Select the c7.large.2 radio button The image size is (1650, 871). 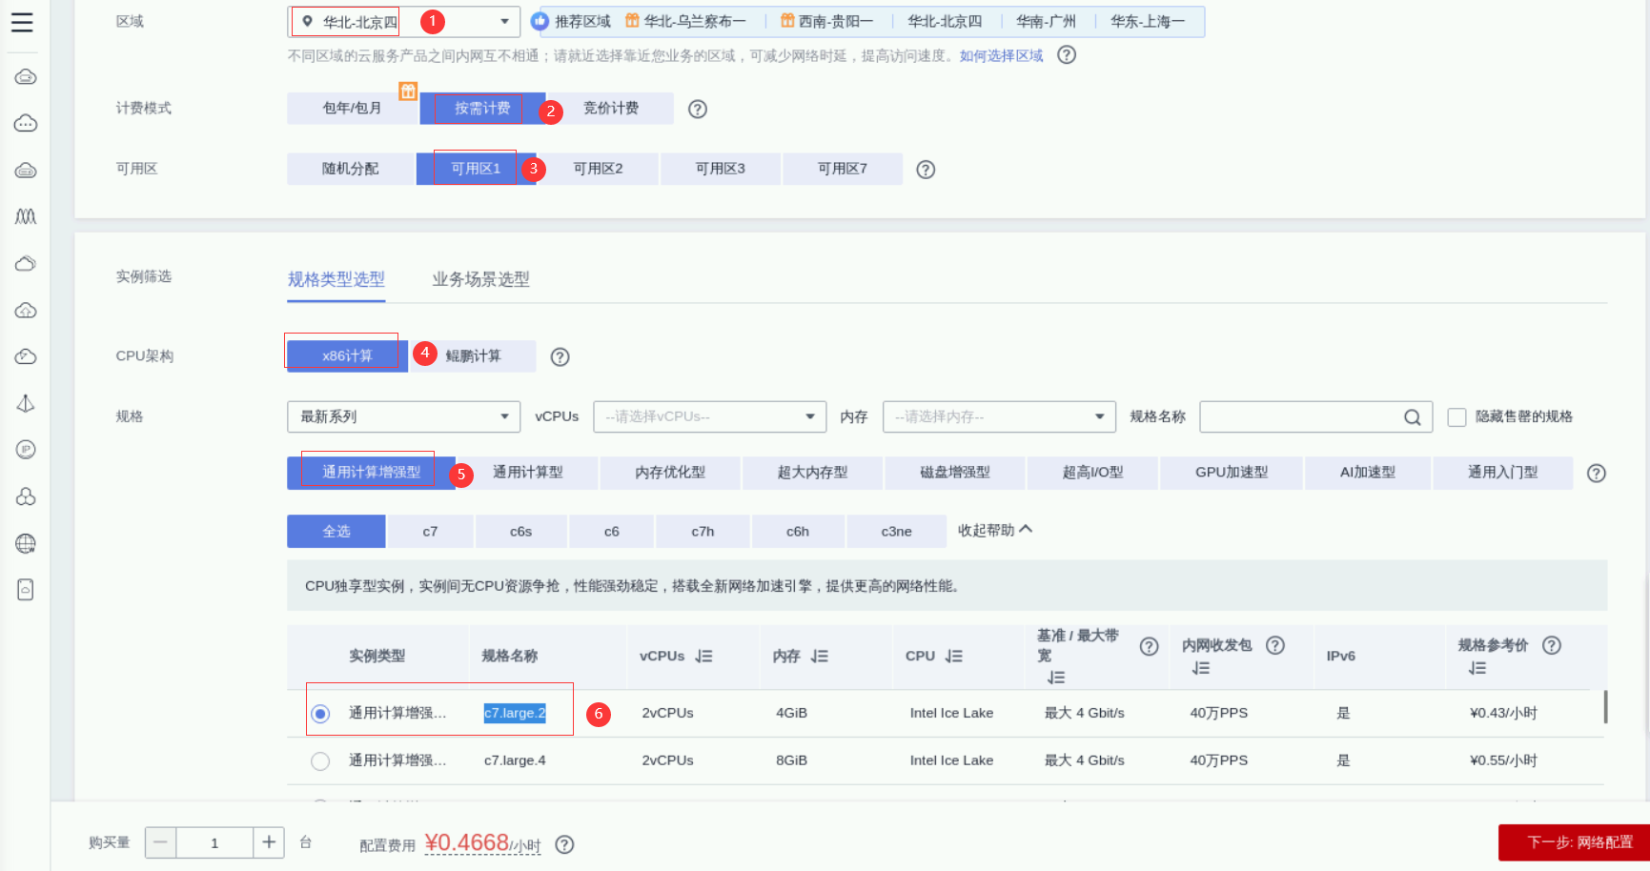click(x=320, y=714)
